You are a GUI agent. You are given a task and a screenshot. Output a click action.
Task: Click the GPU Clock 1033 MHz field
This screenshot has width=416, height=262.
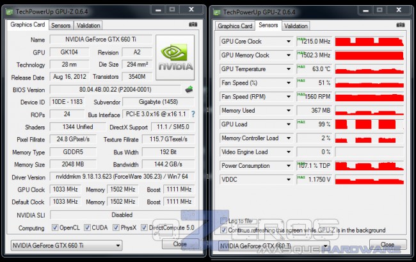[65, 189]
